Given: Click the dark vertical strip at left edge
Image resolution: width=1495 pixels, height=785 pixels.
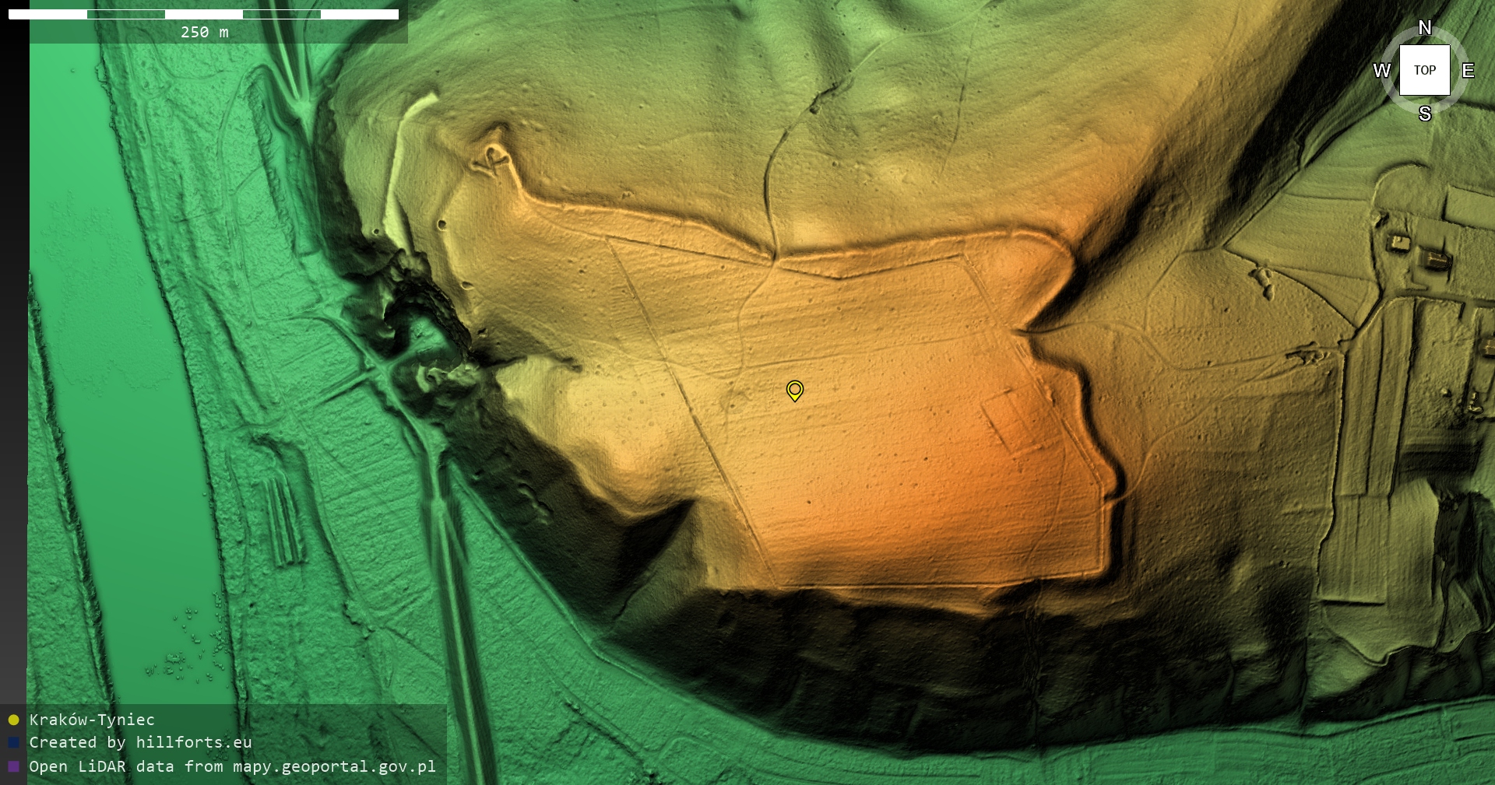Looking at the screenshot, I should [13, 350].
